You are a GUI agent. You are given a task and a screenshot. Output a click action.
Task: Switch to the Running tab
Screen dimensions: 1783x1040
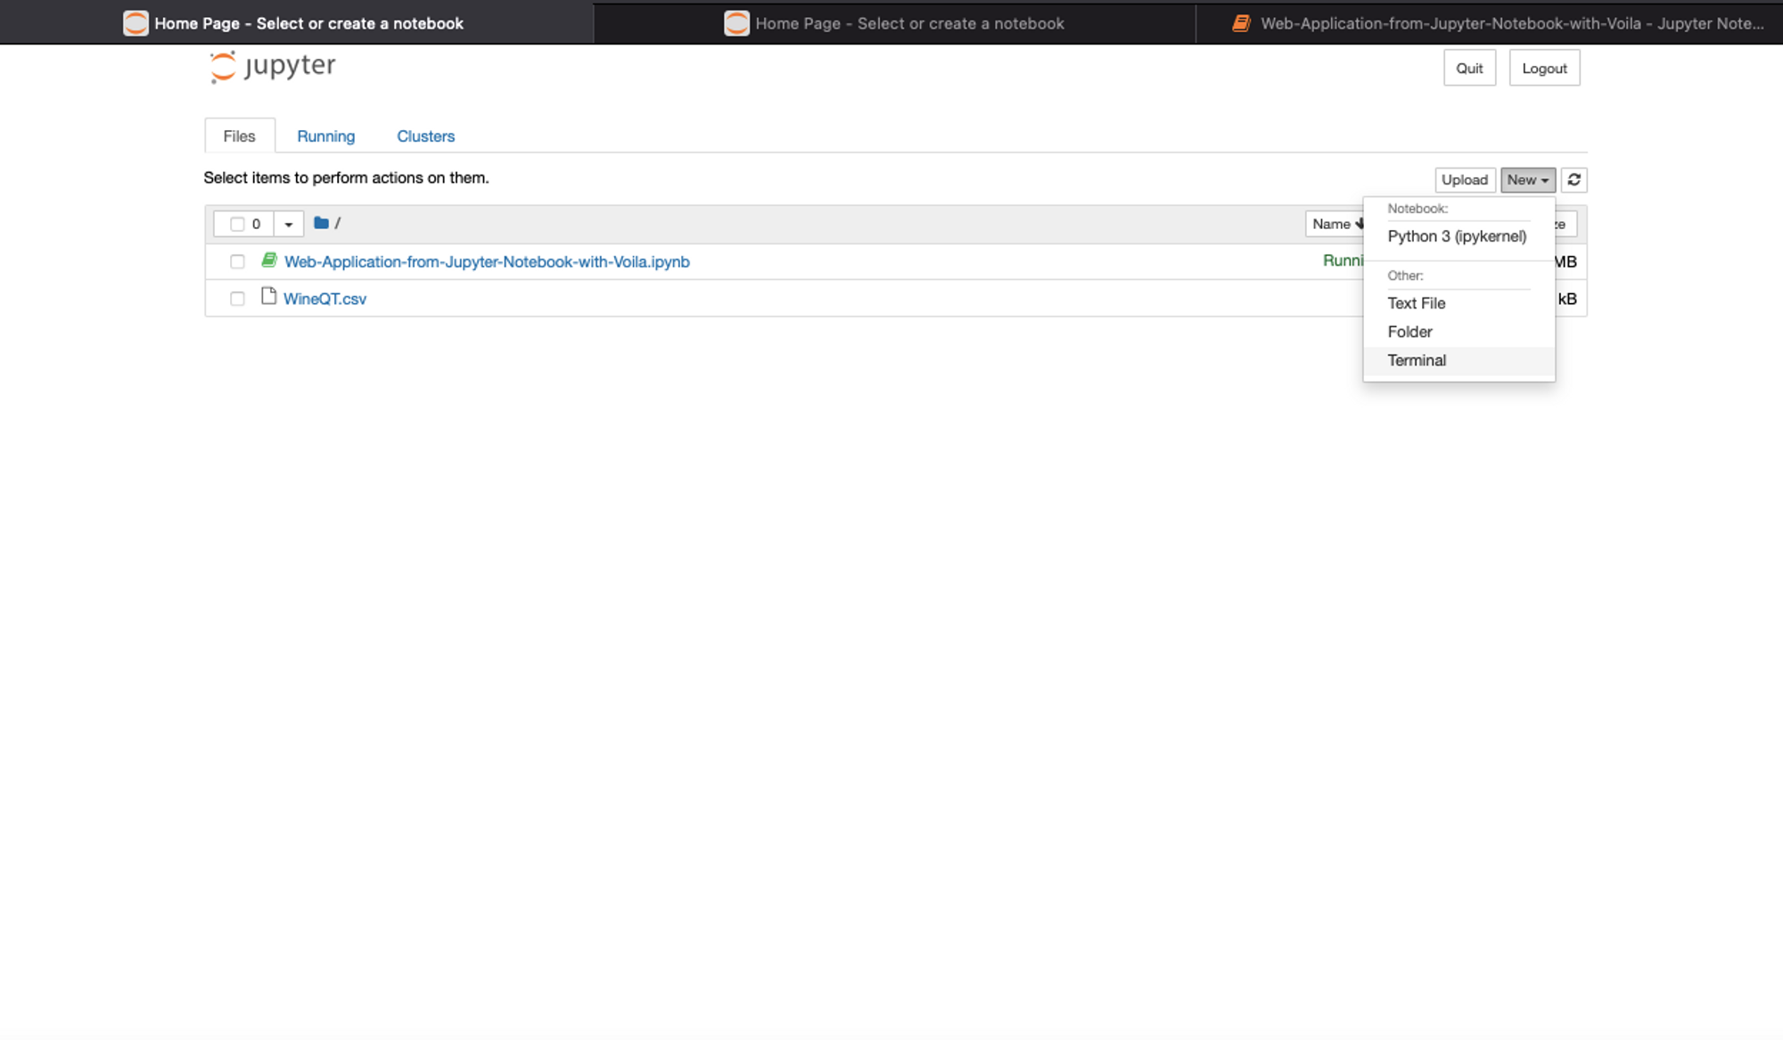[325, 136]
